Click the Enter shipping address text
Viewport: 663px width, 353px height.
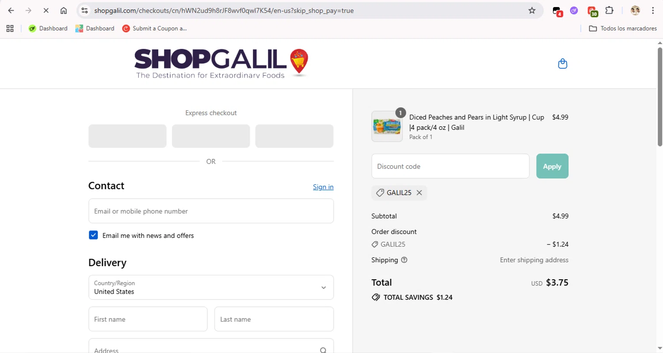tap(534, 260)
